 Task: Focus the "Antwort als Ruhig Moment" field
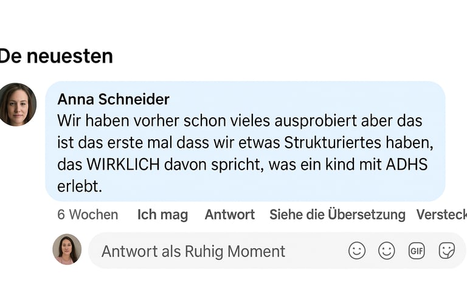193,251
